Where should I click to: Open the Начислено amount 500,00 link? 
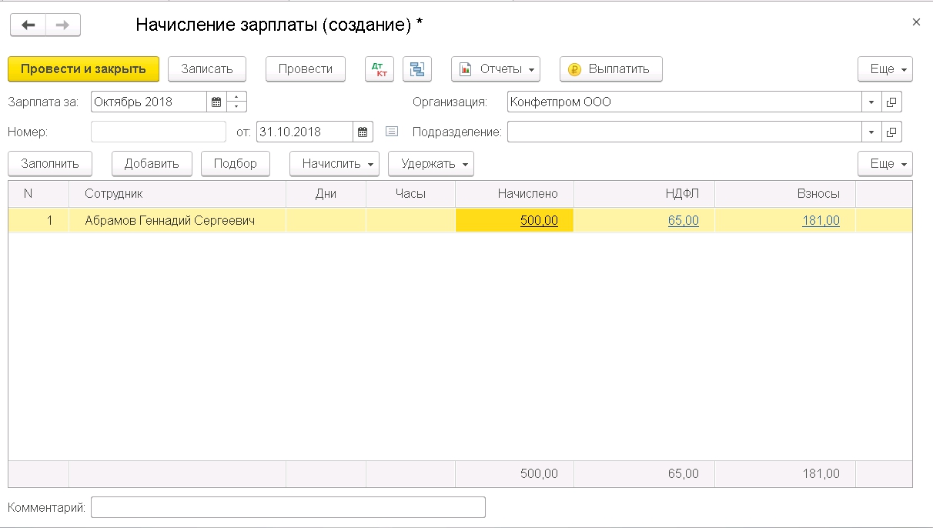539,220
